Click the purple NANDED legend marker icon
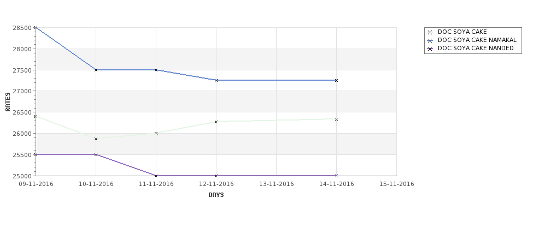Screen dimensions: 533x234 point(430,49)
